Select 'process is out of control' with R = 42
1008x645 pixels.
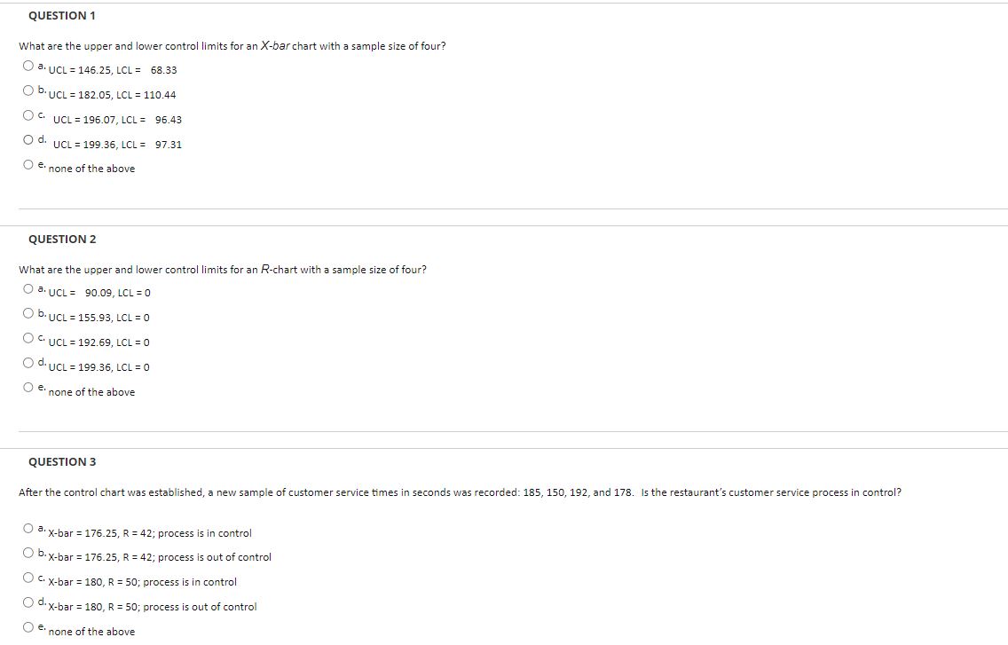coord(28,554)
